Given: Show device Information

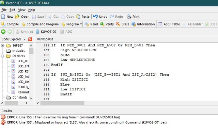Looking at the screenshot, I should coord(143,24).
